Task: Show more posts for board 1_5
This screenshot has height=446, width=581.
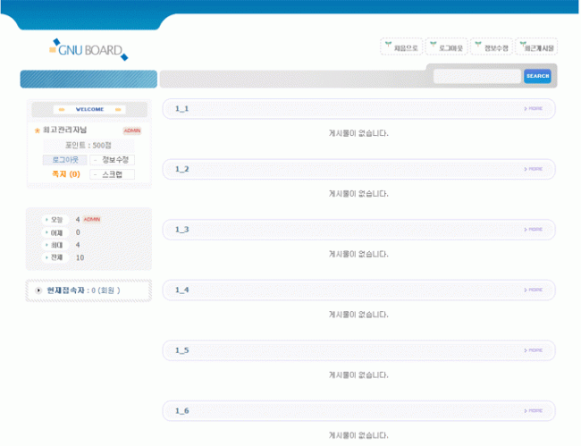Action: [x=533, y=350]
